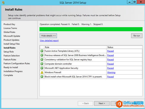The width and height of the screenshot is (145, 109).
Task: Click yellow warning icon for Windows Firewall
Action: pyautogui.click(x=42, y=72)
